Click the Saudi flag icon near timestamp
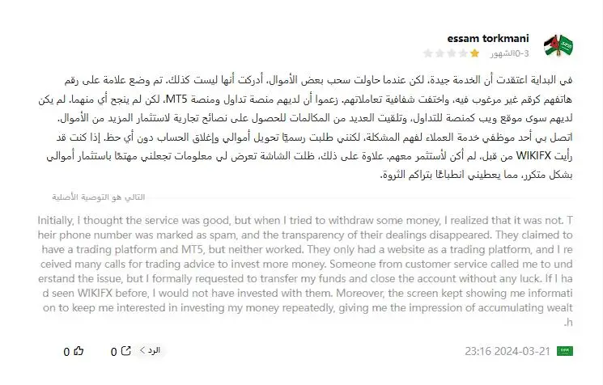 564,351
